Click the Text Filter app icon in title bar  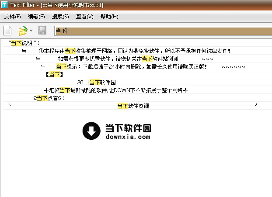(4, 5)
